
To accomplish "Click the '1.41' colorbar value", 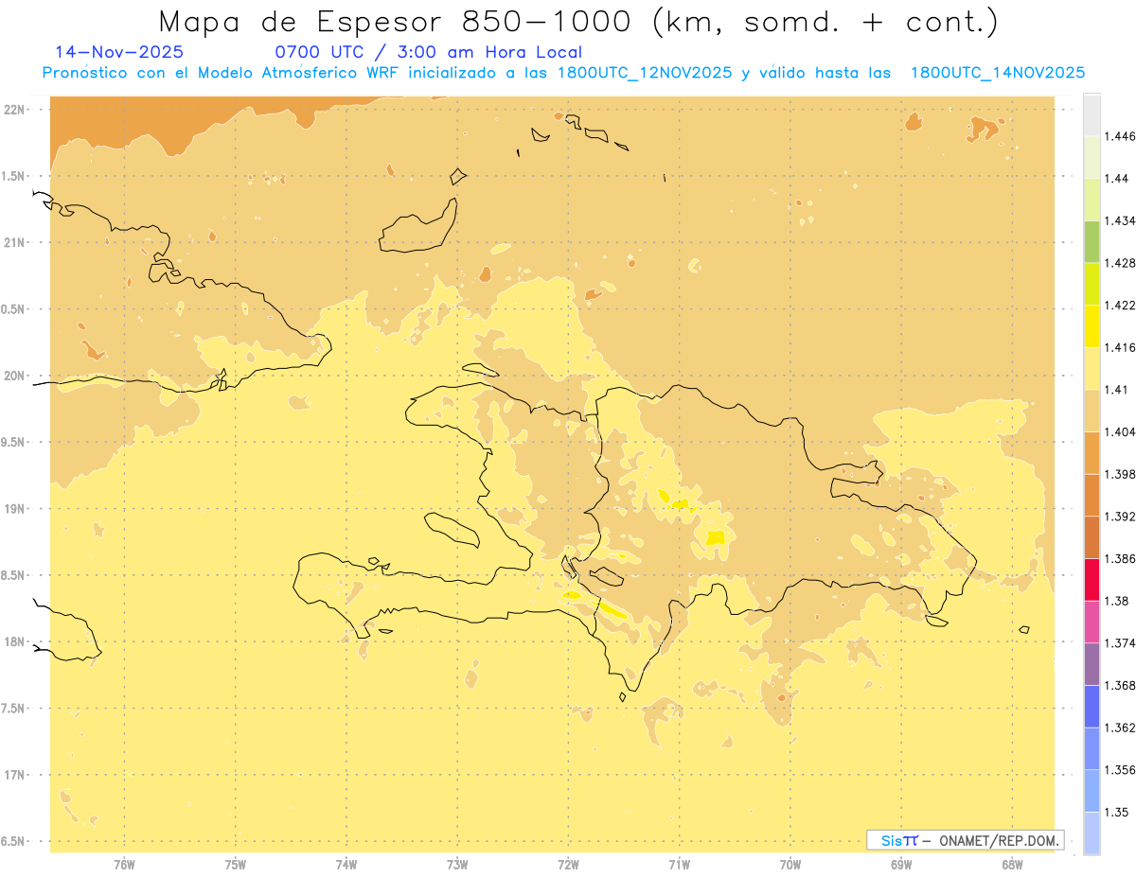I will pos(1116,390).
